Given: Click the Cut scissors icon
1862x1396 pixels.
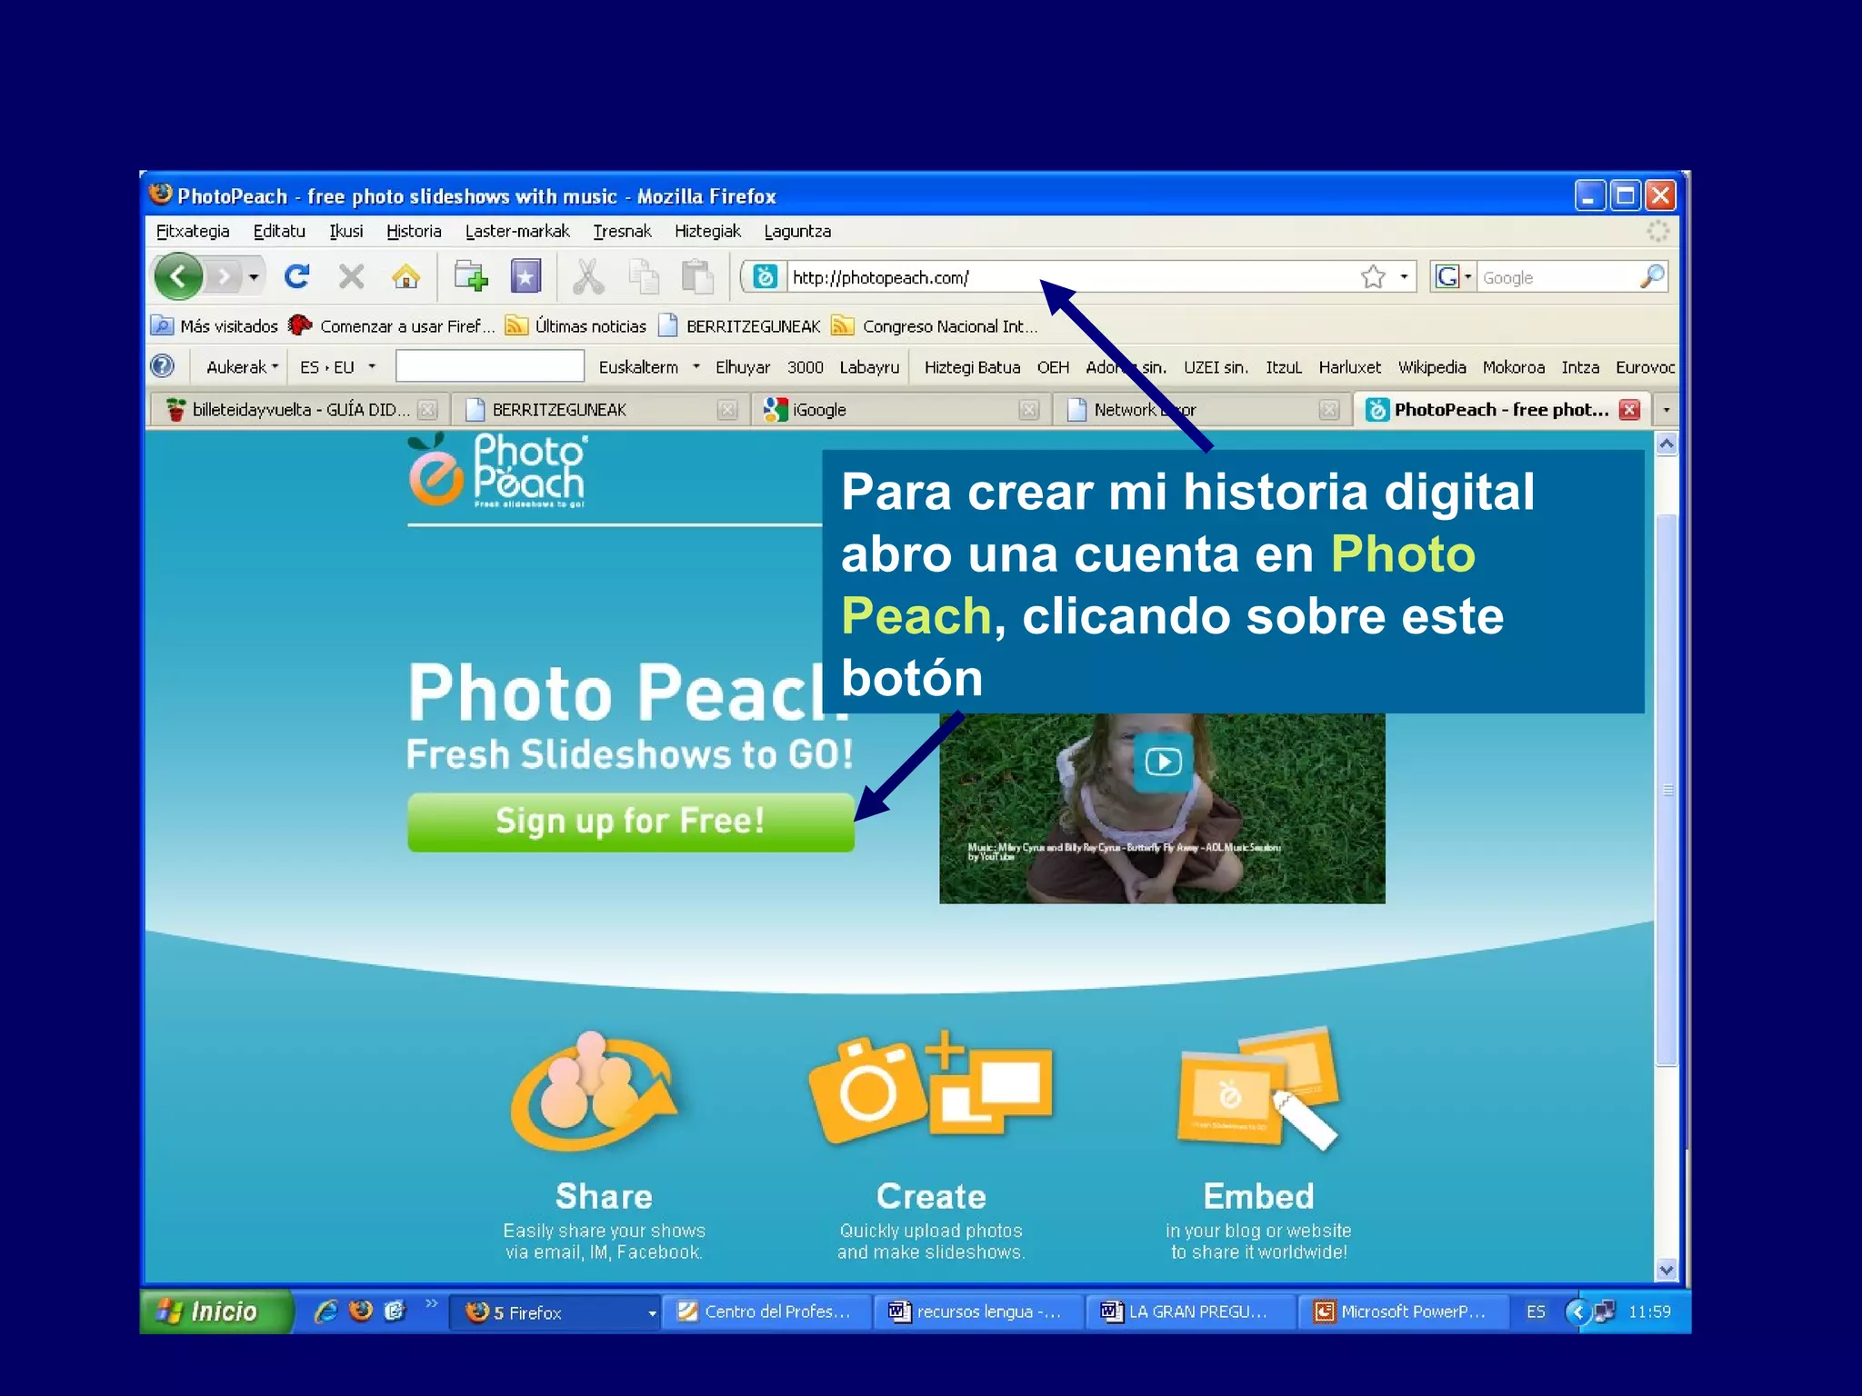Looking at the screenshot, I should pos(588,276).
